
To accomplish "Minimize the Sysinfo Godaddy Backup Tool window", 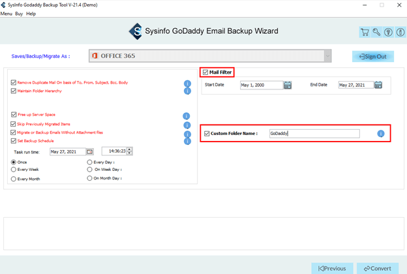I will (365, 5).
